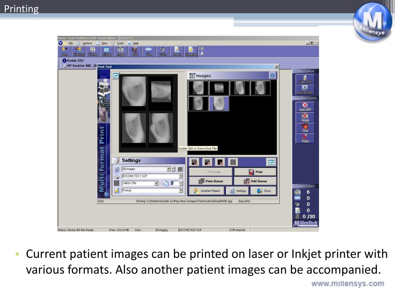395x296 pixels.
Task: Click the Print toolbar icon
Action: pyautogui.click(x=135, y=51)
